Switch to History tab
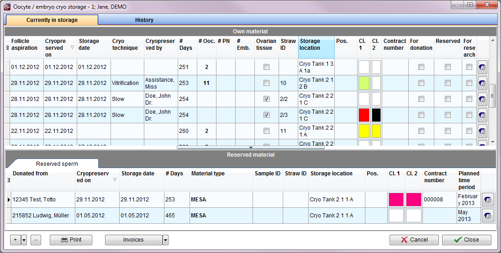Image resolution: width=501 pixels, height=253 pixels. point(144,20)
